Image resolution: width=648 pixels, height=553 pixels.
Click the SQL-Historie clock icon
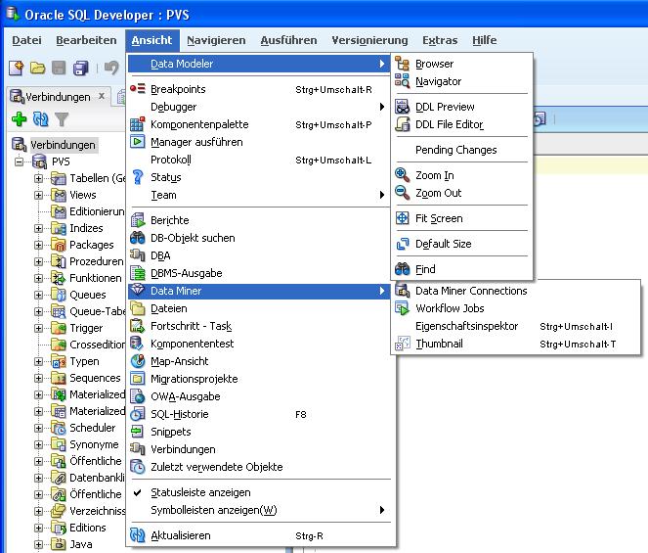(138, 414)
